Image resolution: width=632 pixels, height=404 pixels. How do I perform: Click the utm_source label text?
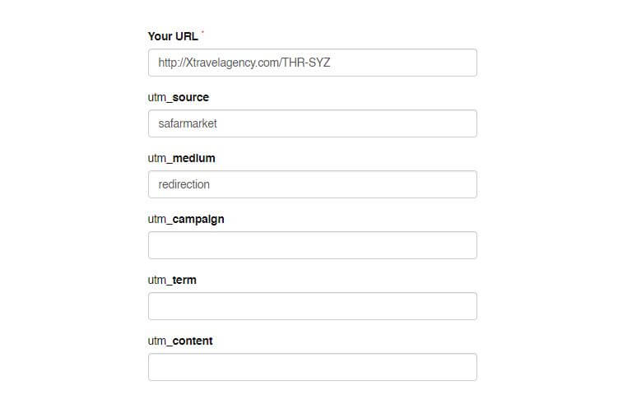click(179, 97)
